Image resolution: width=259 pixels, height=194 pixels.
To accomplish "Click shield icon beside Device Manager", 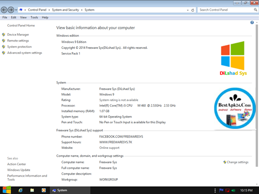I will [x=3, y=34].
